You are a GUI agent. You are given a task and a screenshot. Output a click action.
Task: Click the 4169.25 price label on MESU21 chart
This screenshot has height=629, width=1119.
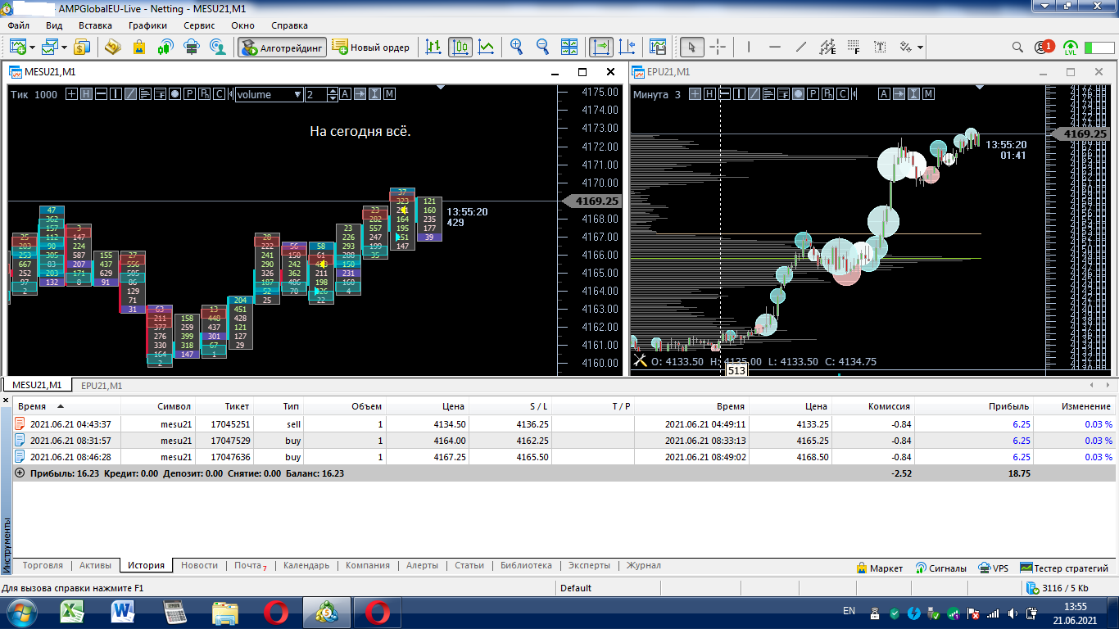[x=592, y=201]
